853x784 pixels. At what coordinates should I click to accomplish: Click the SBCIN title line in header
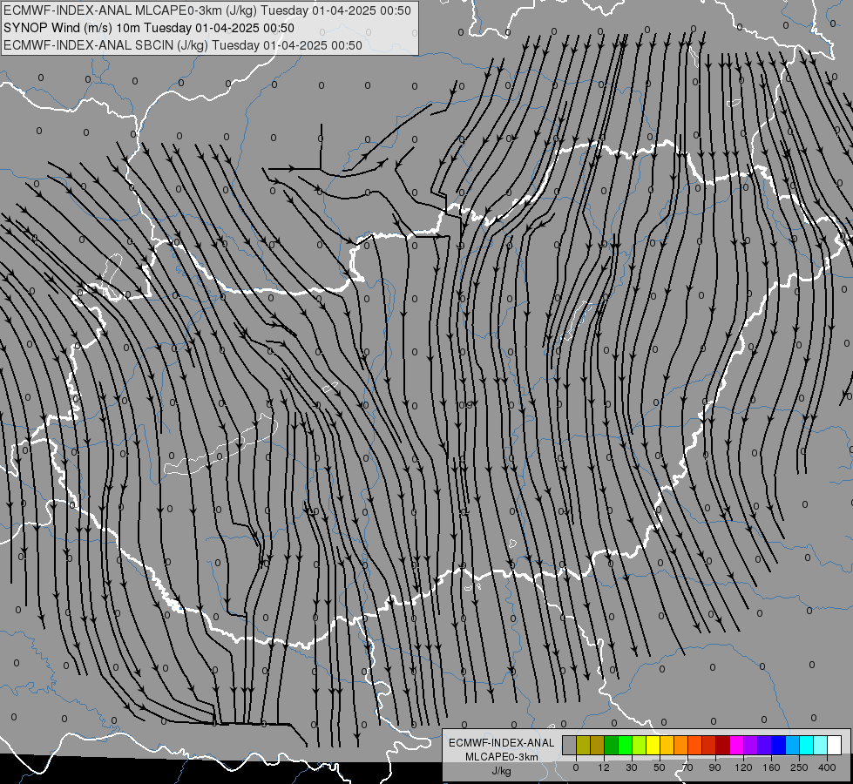coord(183,45)
